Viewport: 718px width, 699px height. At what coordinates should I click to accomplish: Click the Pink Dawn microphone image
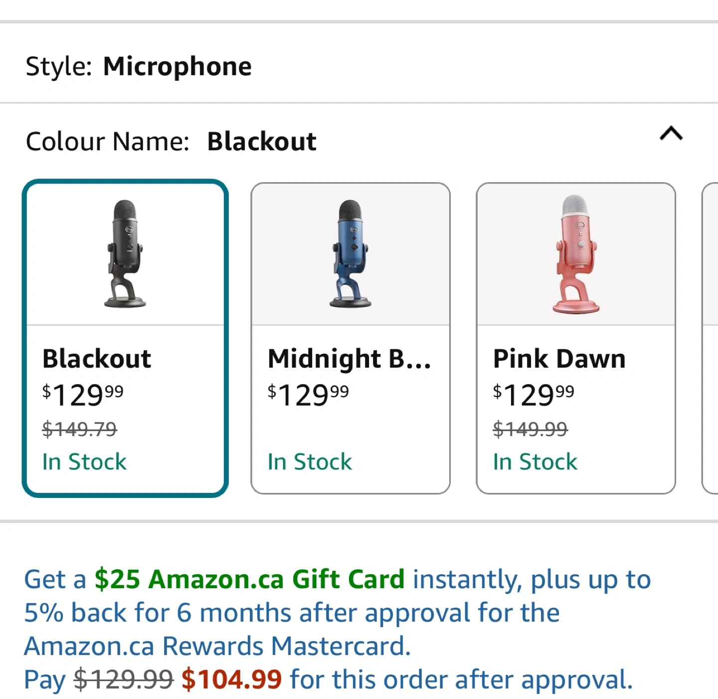[x=576, y=253]
